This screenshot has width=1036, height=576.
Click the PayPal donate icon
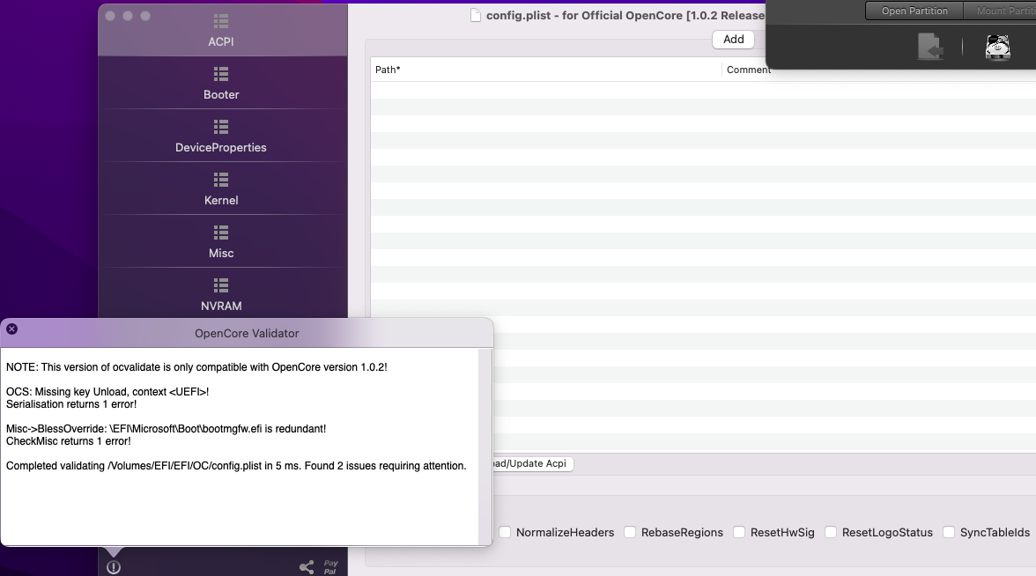[x=330, y=567]
